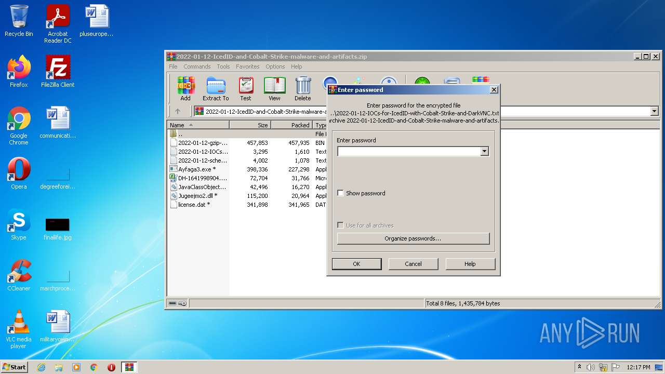665x374 pixels.
Task: Click the View toolbar icon
Action: (x=274, y=88)
